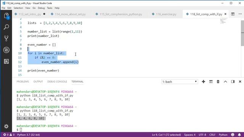This screenshot has width=244, height=137.
Task: Open the Source Control view
Action: (6, 38)
